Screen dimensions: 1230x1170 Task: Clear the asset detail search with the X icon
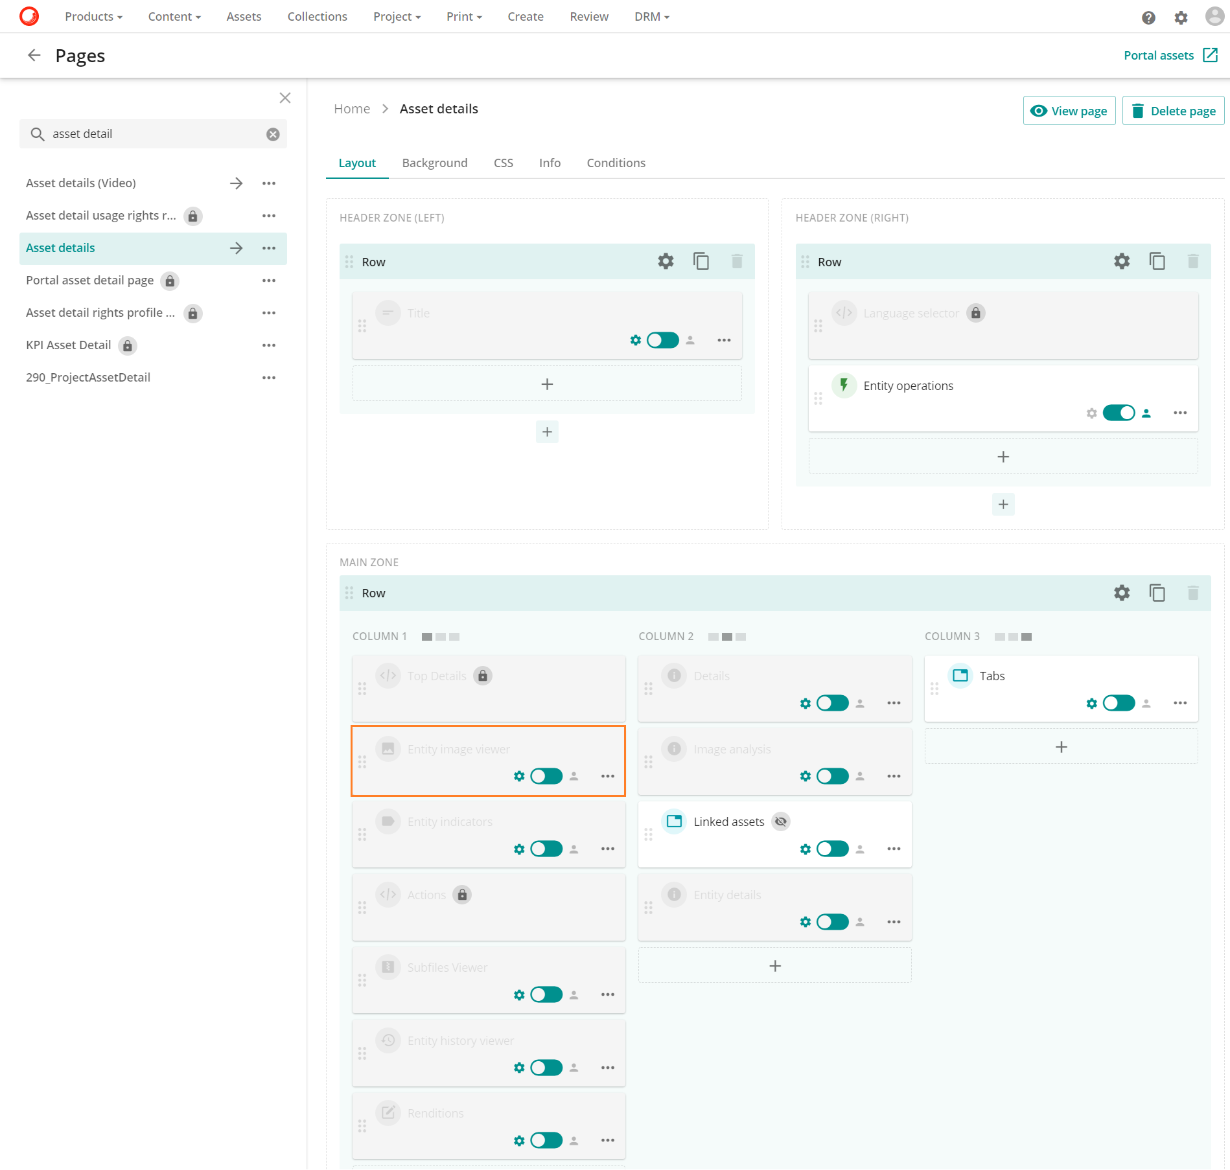272,133
